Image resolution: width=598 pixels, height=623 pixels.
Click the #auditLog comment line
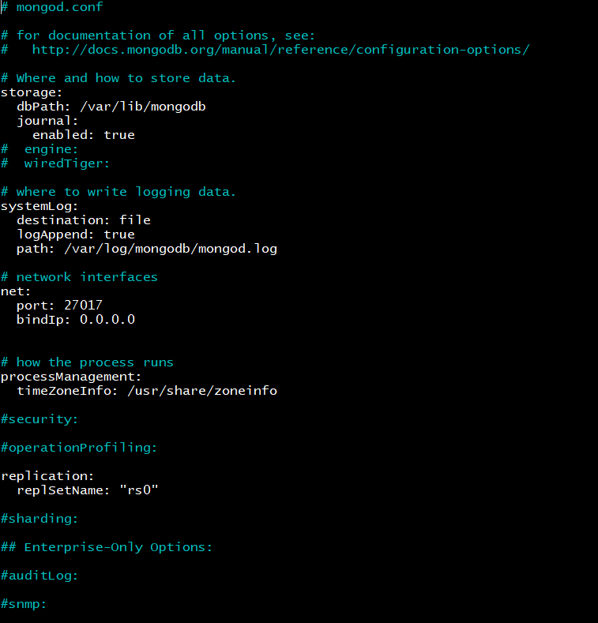coord(39,576)
